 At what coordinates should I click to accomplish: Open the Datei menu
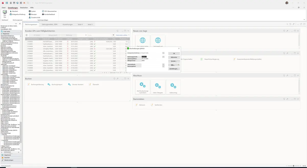click(4, 8)
